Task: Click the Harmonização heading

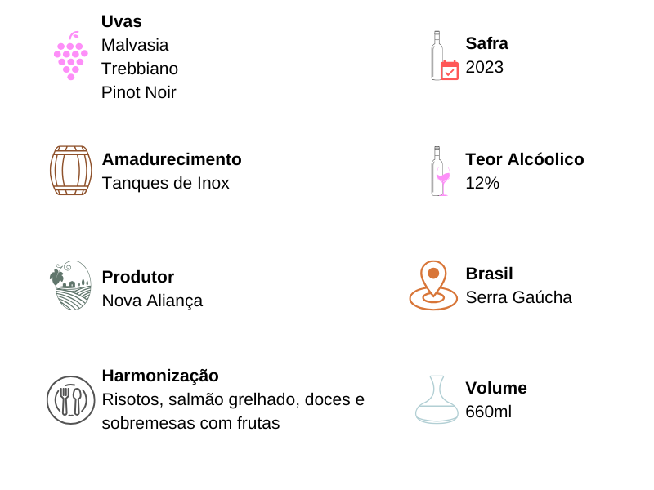Action: coord(160,376)
